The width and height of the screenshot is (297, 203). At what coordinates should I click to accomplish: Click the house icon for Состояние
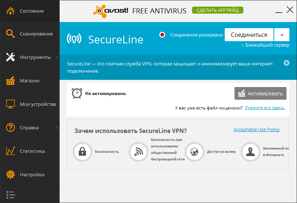click(x=10, y=11)
